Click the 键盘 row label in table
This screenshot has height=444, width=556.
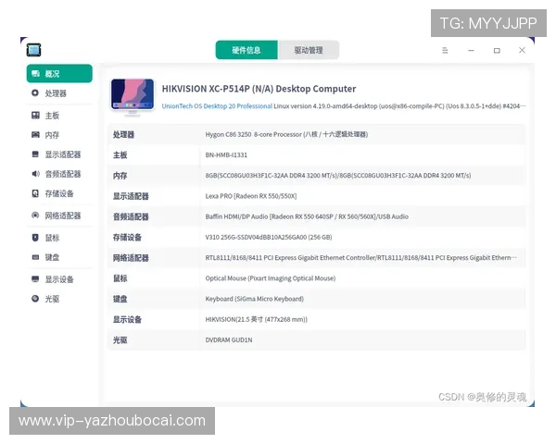coord(120,299)
